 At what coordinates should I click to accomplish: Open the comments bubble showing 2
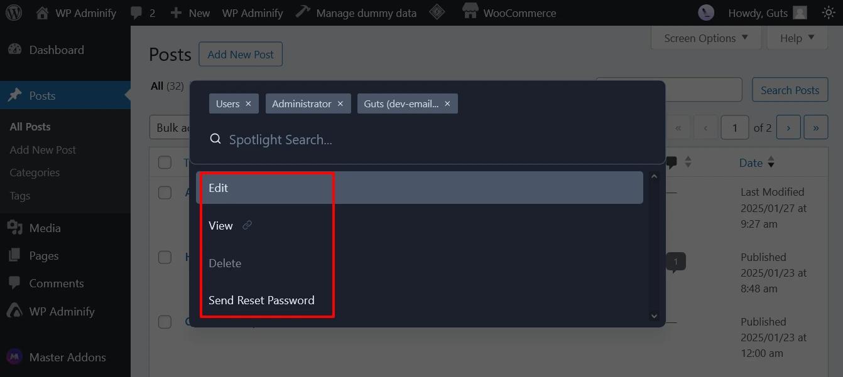[x=139, y=13]
